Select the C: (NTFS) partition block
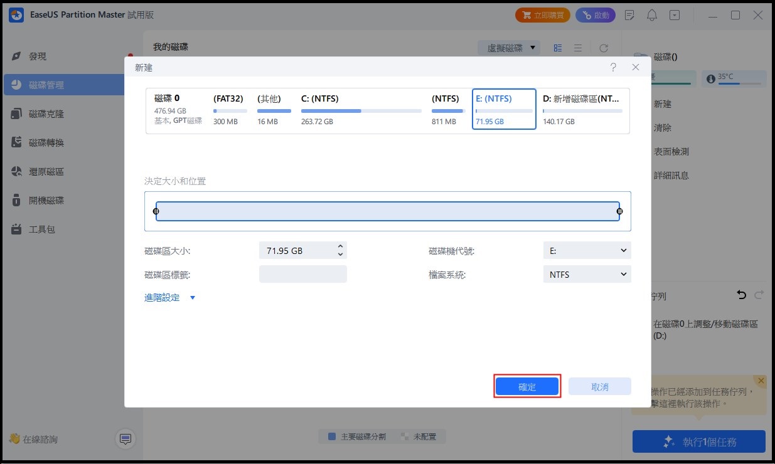Viewport: 775px width, 464px height. click(361, 109)
